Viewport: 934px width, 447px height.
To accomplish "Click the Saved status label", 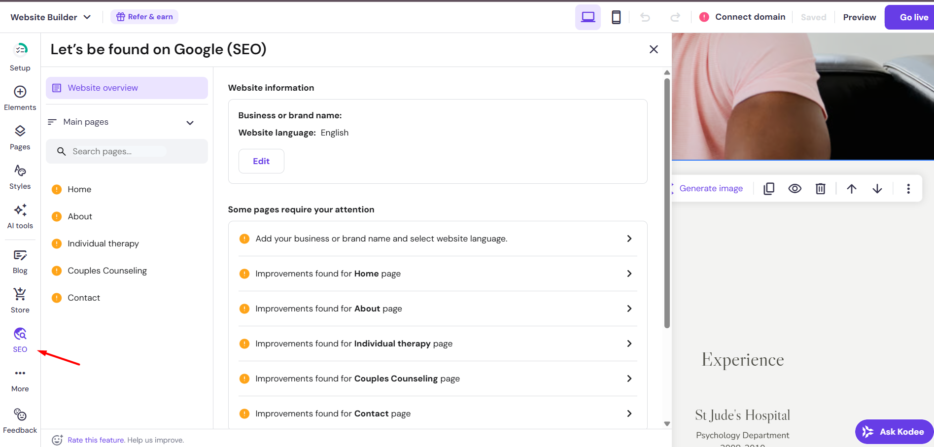I will 813,17.
